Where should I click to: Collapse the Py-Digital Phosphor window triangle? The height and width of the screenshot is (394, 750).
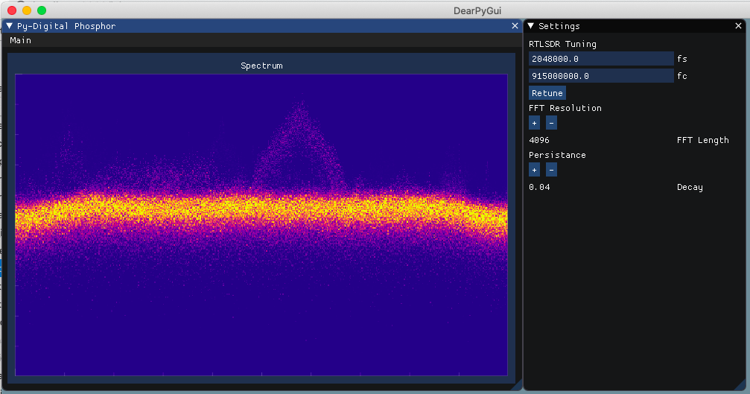(9, 26)
